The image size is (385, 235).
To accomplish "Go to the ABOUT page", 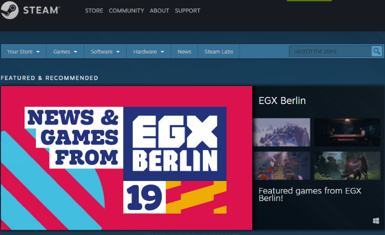I will click(x=159, y=10).
